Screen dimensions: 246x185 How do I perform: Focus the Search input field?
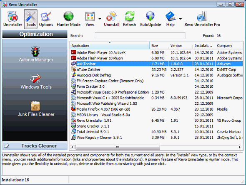[x=140, y=36]
